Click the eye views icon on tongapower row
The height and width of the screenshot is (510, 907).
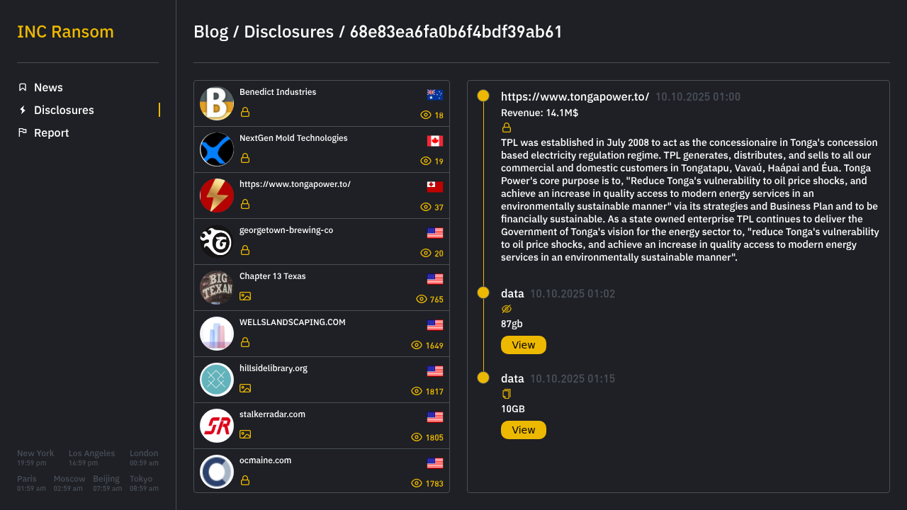coord(426,207)
